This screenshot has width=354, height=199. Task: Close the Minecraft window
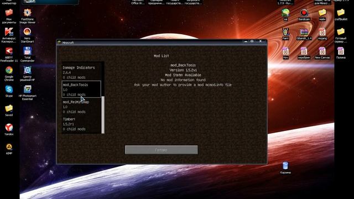[x=261, y=41]
